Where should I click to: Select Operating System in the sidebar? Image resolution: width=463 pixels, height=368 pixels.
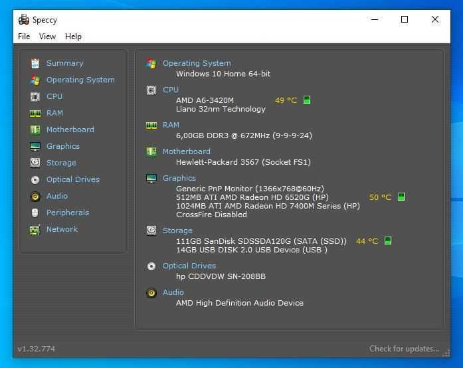[x=80, y=80]
